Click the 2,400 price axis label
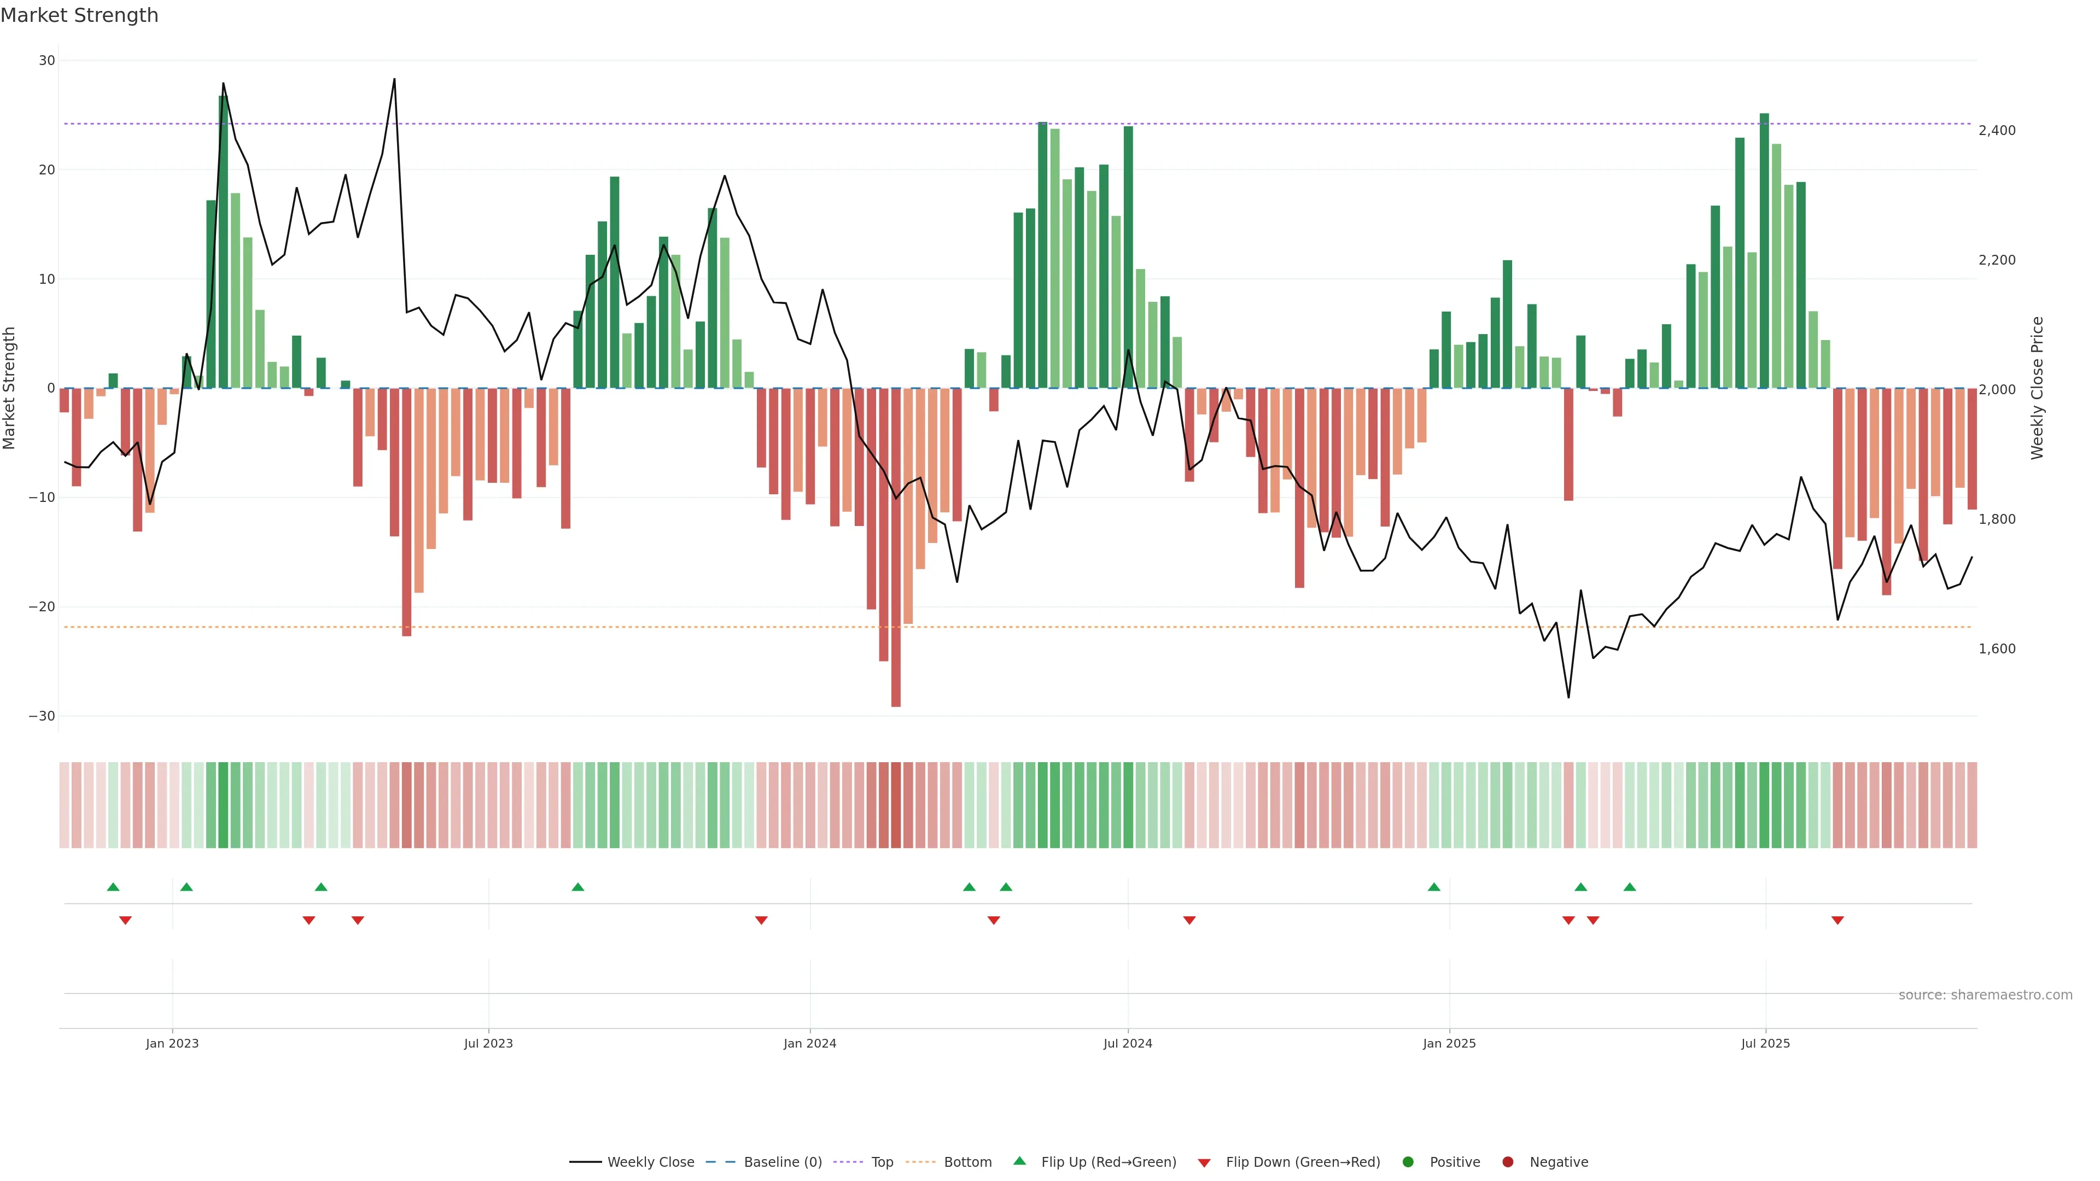 click(x=1997, y=131)
